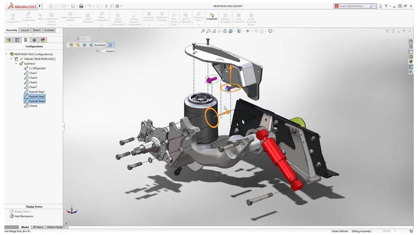
Task: Select Hub Mechanism display state
Action: (24, 216)
